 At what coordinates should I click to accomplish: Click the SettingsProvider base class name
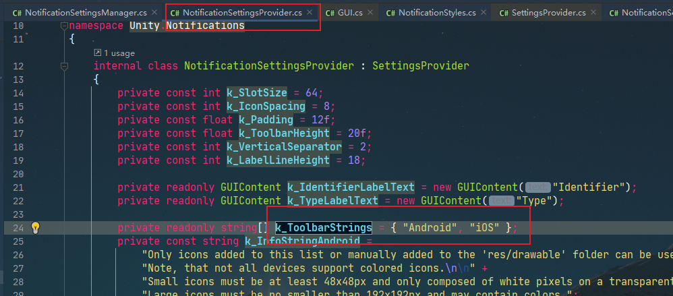[421, 65]
